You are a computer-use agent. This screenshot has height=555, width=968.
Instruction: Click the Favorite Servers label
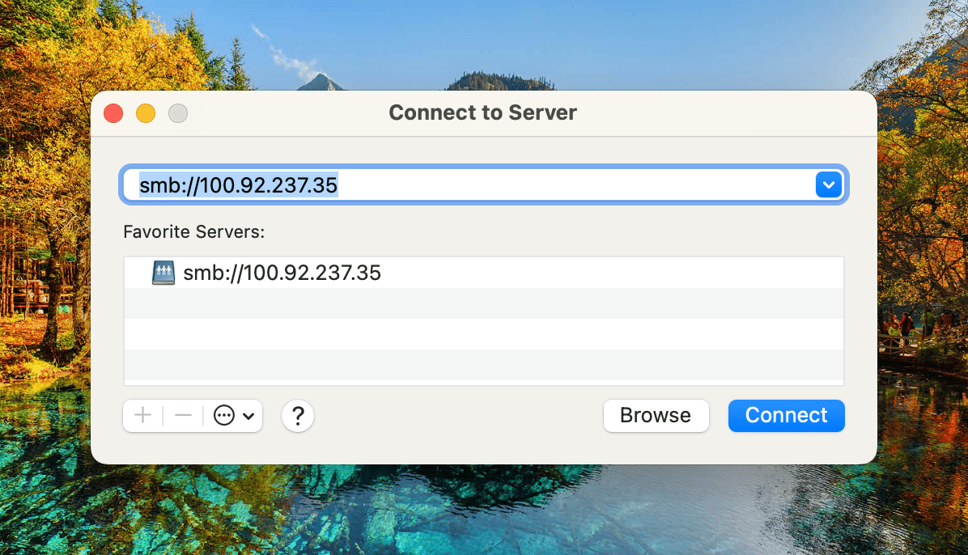[x=194, y=232]
